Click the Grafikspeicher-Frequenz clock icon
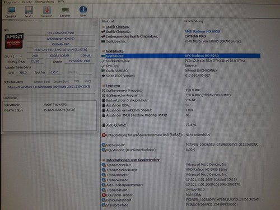This screenshot has height=210, width=280. pyautogui.click(x=104, y=96)
